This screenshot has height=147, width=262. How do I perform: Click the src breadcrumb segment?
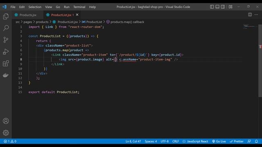pos(18,22)
